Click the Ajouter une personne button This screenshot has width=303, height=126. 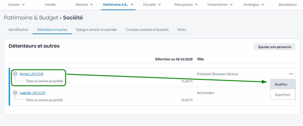tap(274, 47)
